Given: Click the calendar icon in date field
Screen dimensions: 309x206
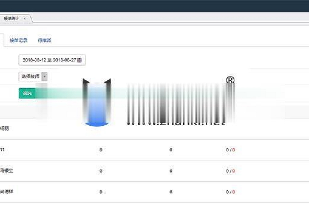Looking at the screenshot, I should click(80, 60).
